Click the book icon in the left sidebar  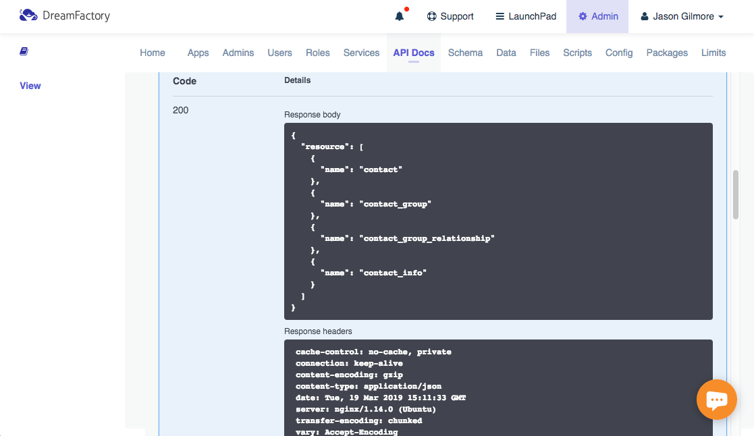23,51
